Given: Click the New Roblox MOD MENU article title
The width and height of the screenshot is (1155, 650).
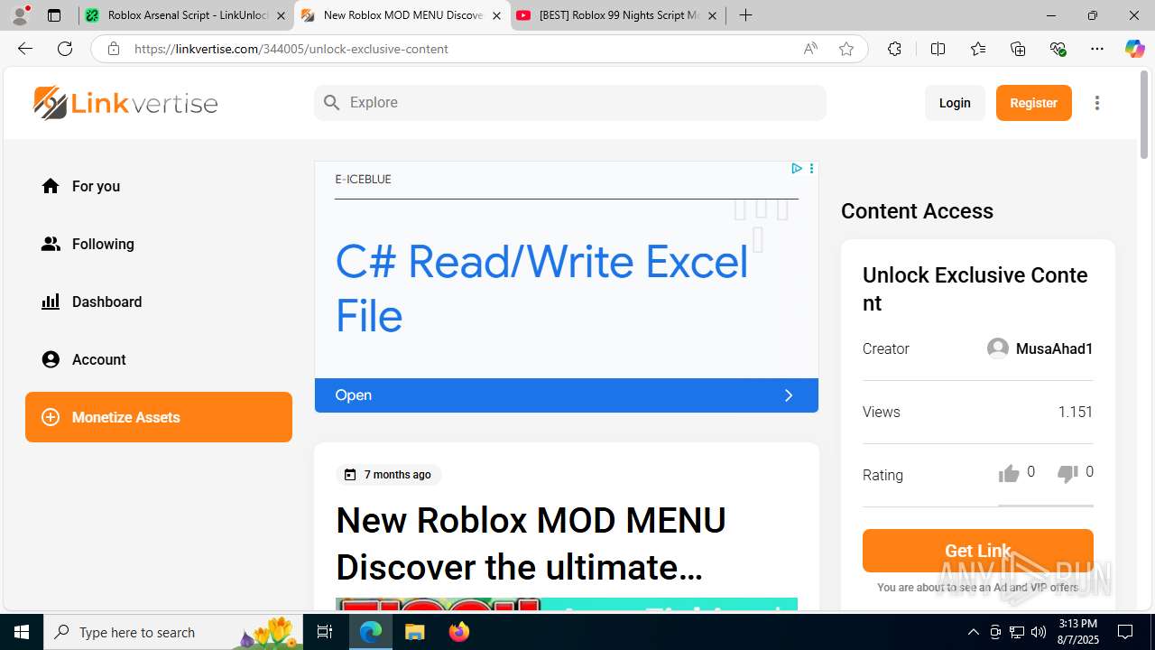Looking at the screenshot, I should tap(531, 543).
